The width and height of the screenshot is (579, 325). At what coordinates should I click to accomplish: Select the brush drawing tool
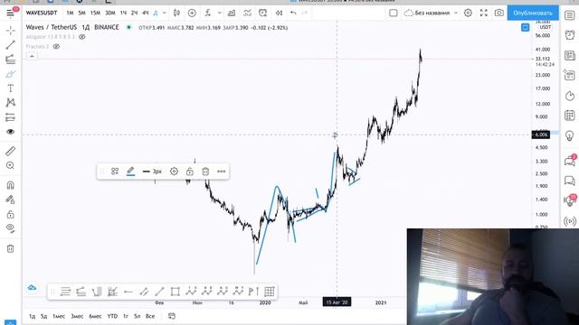point(10,74)
